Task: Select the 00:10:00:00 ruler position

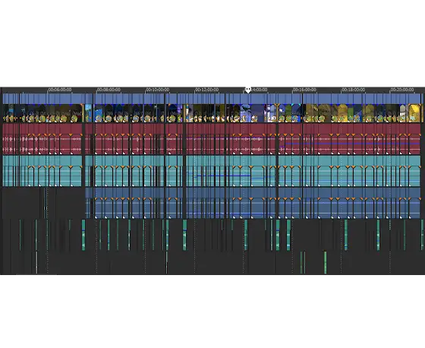Action: [158, 90]
